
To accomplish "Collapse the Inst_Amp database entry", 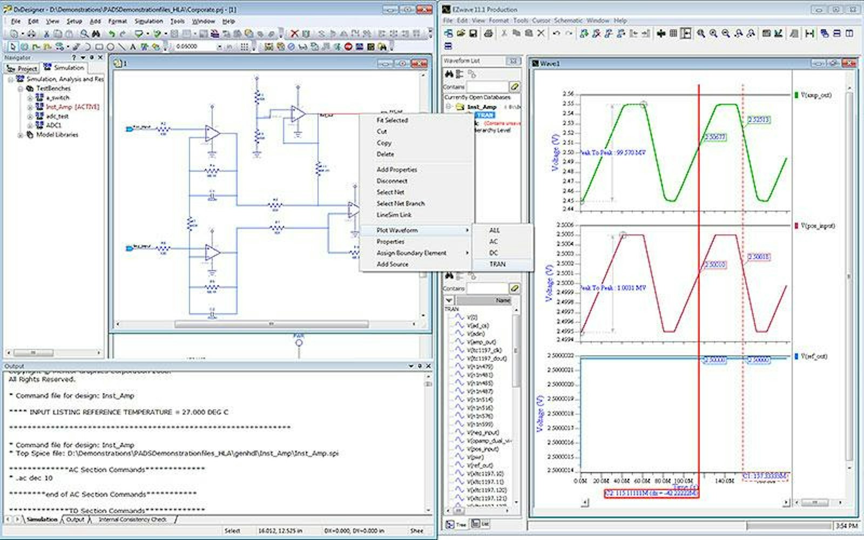I will pyautogui.click(x=449, y=106).
